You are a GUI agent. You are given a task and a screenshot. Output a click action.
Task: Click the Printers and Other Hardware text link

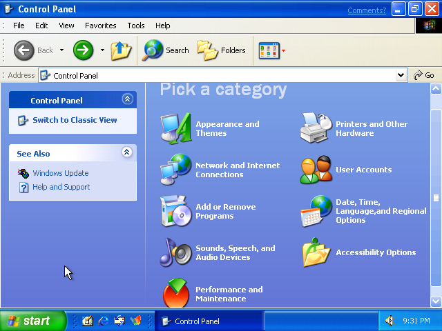[372, 129]
